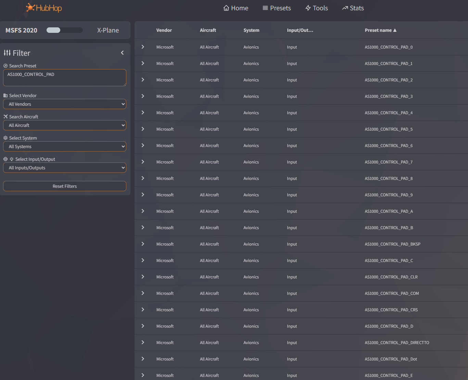Expand the AS1000_CONTROL_PAD_D row
The height and width of the screenshot is (380, 468).
[143, 326]
